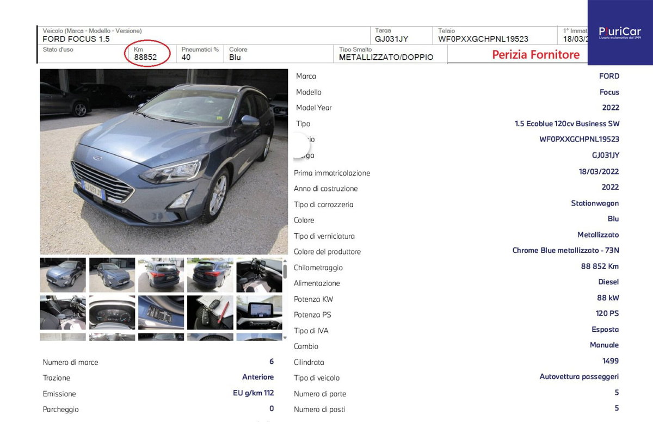
Task: Click the Trazione value 'Anteriore'
Action: (258, 377)
